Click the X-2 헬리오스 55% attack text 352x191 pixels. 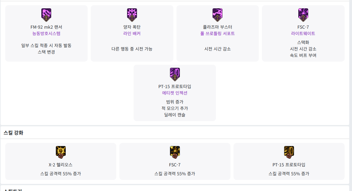[x=61, y=174]
